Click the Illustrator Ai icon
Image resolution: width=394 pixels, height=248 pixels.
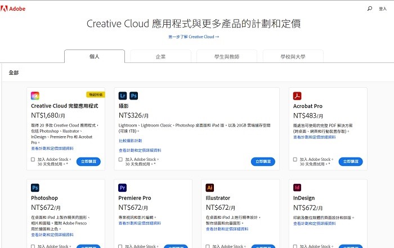click(210, 187)
